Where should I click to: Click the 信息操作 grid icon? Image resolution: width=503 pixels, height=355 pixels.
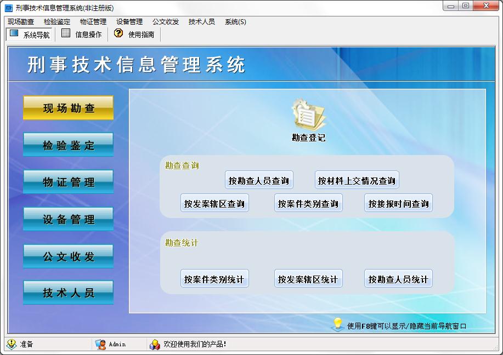click(66, 34)
